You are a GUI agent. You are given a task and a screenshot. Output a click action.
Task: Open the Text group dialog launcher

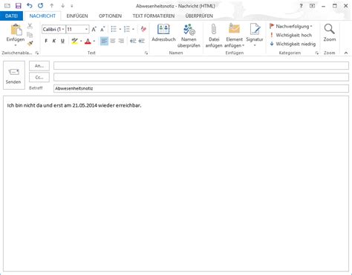pos(146,53)
